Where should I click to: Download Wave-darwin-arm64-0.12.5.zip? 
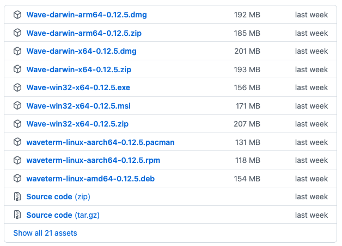point(84,33)
